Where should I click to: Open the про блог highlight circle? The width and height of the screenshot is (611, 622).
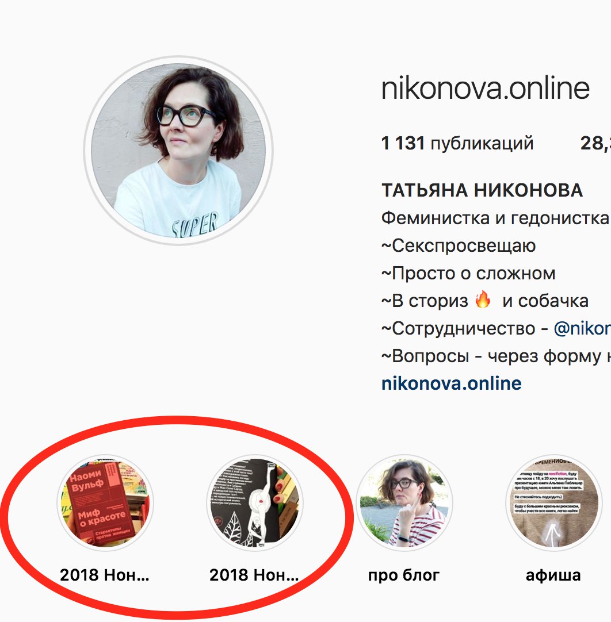click(404, 502)
